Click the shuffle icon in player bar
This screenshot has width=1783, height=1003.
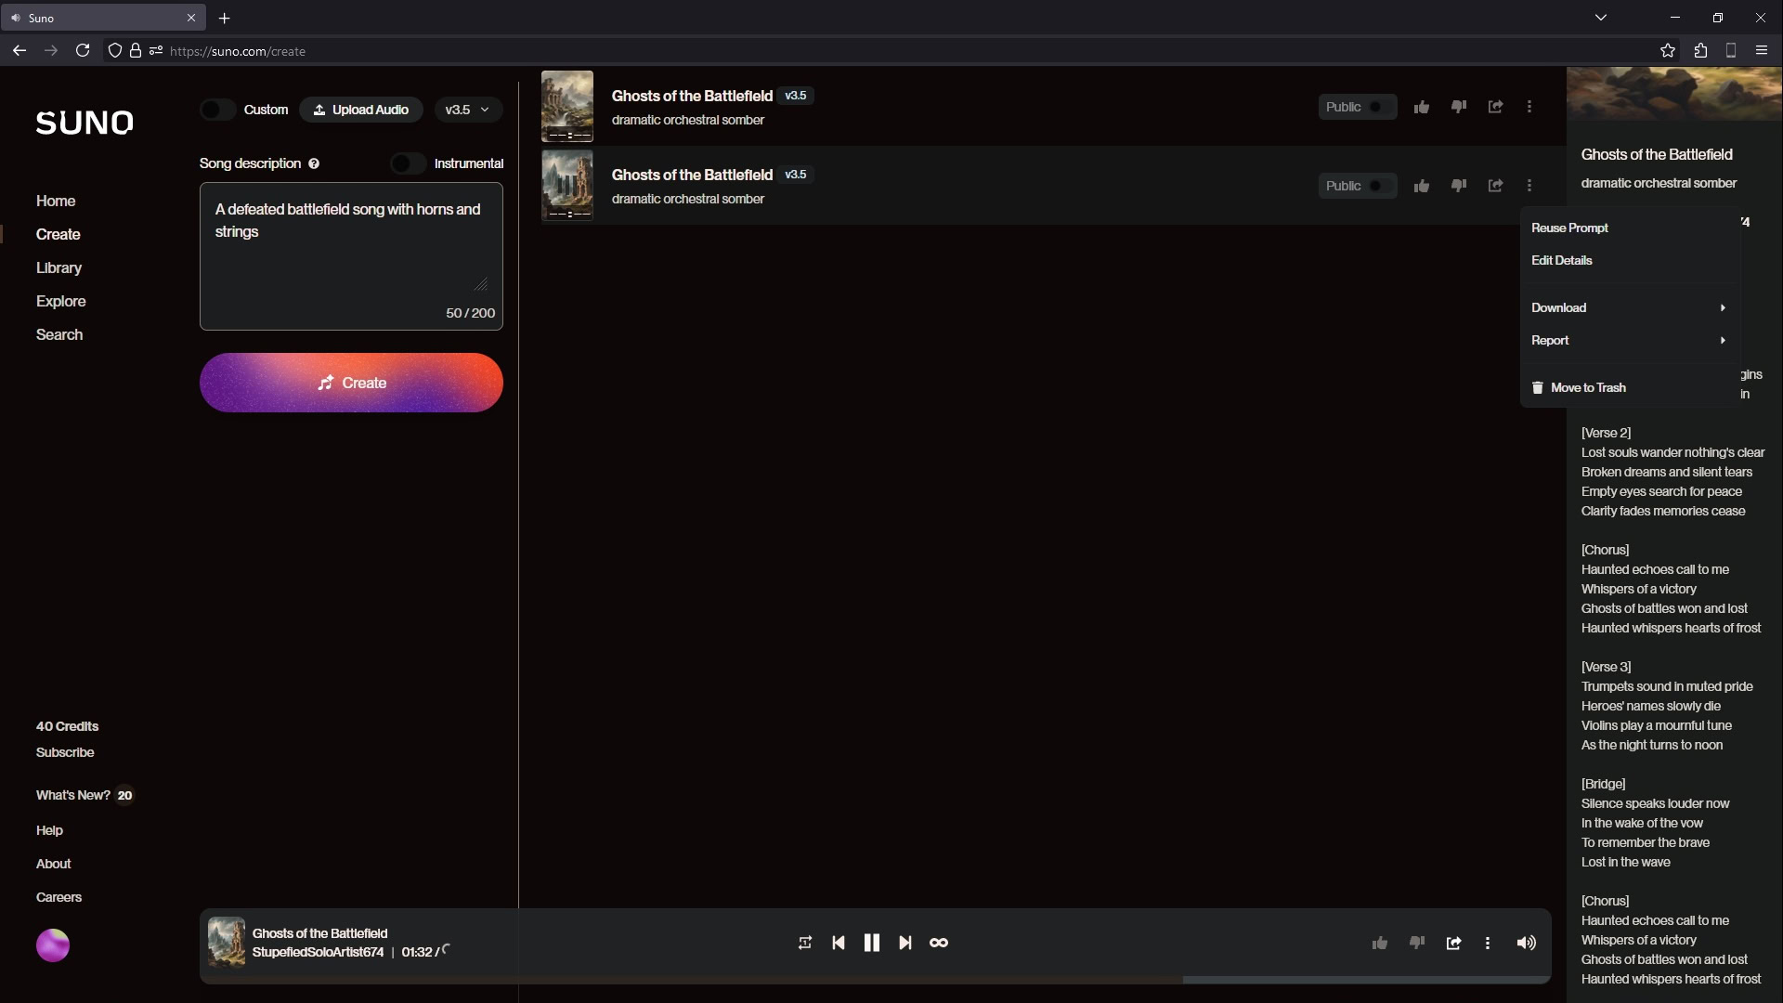[x=804, y=943]
